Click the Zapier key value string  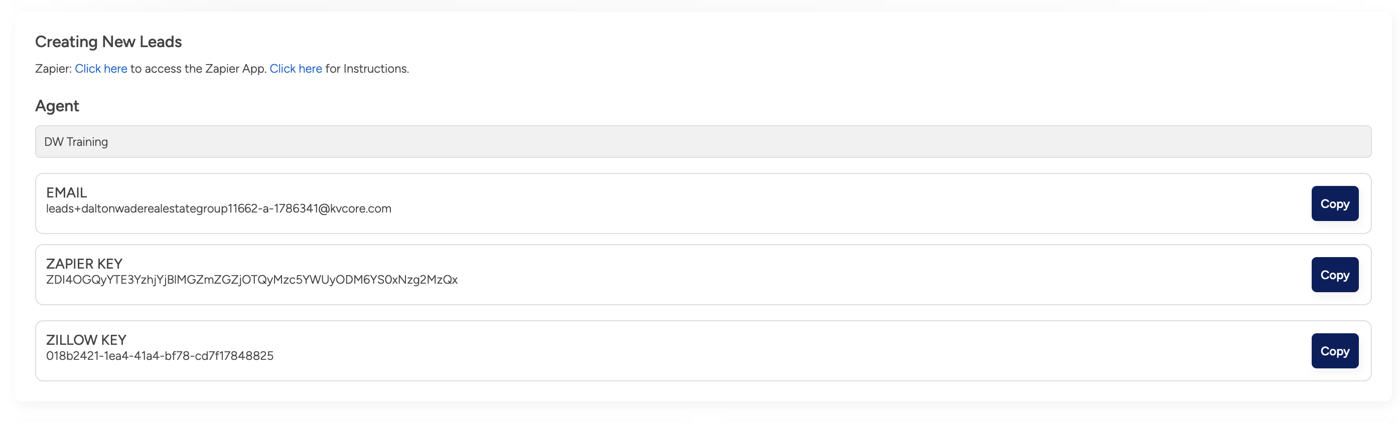coord(251,280)
